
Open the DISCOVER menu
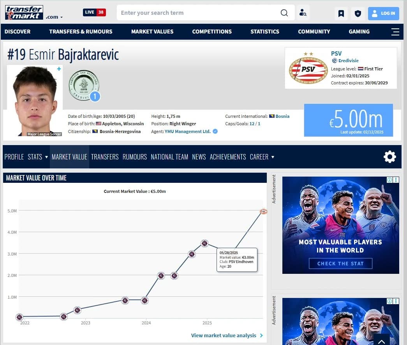[18, 32]
